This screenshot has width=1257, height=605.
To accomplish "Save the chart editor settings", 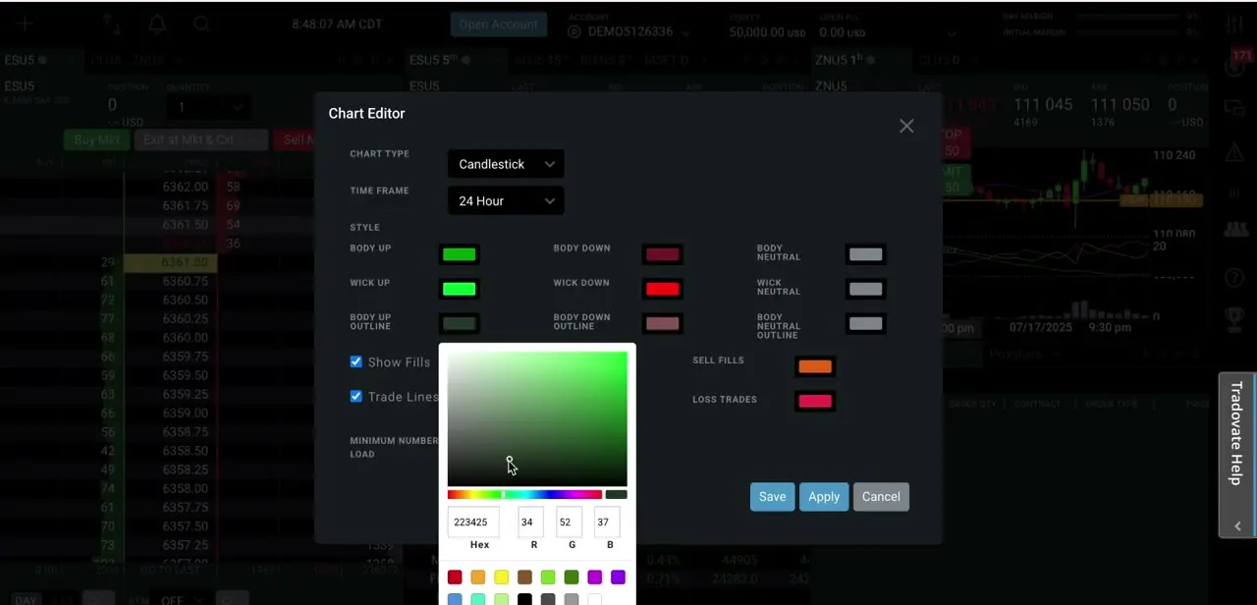I will tap(772, 497).
